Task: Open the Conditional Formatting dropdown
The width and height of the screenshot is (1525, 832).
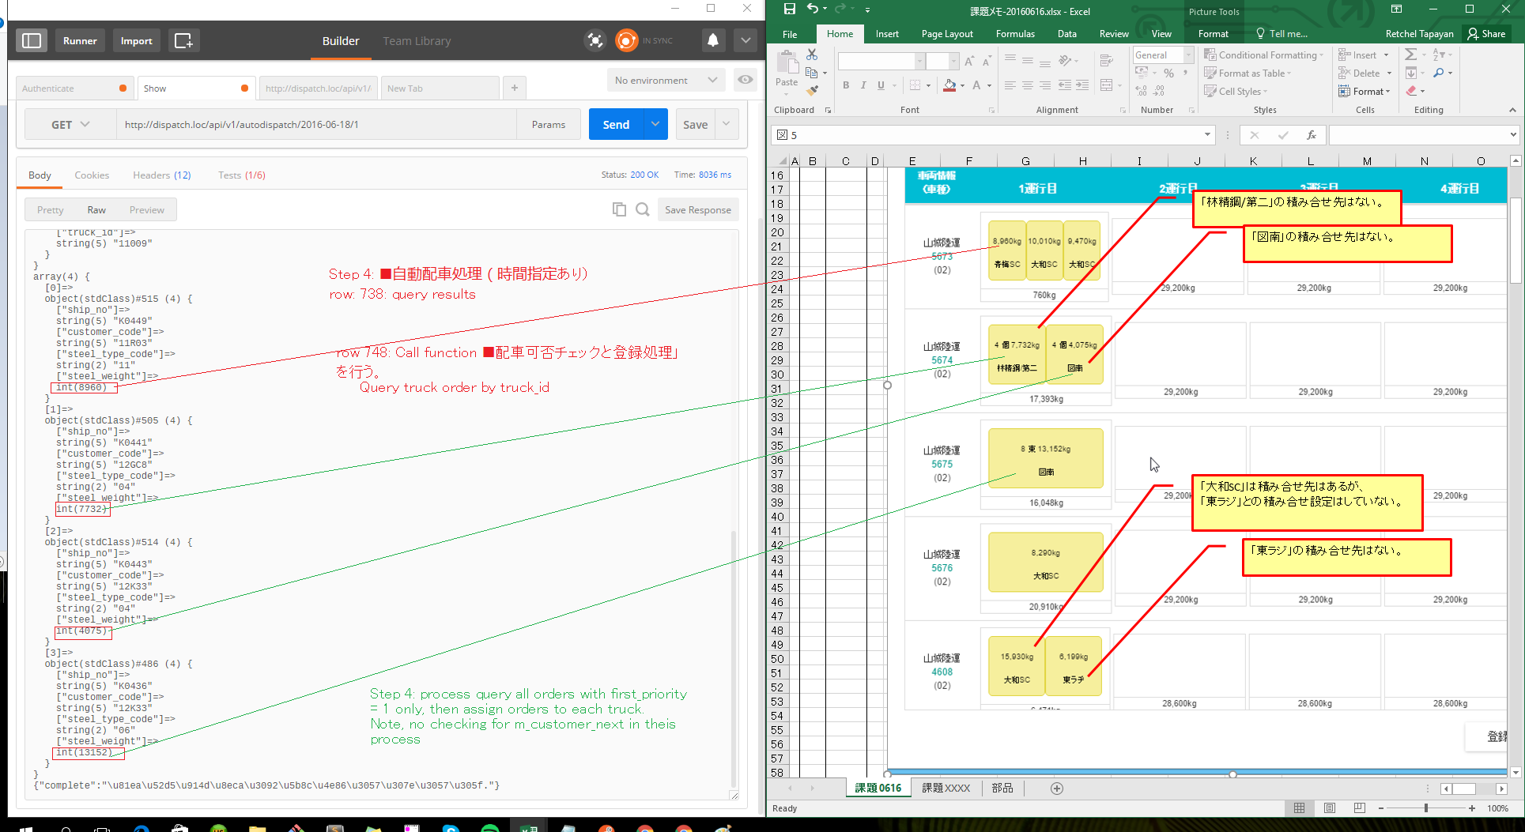Action: point(1263,55)
